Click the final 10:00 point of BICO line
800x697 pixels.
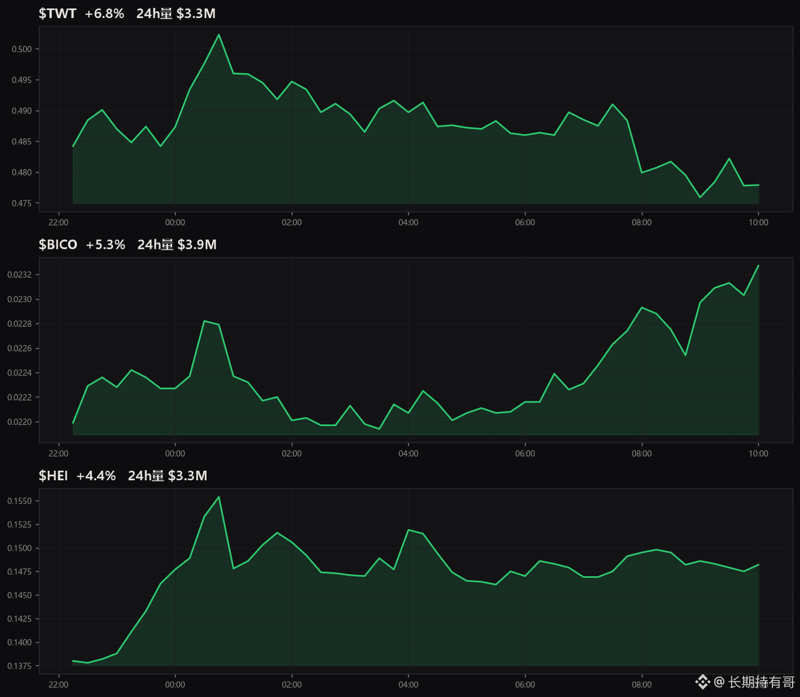click(758, 265)
